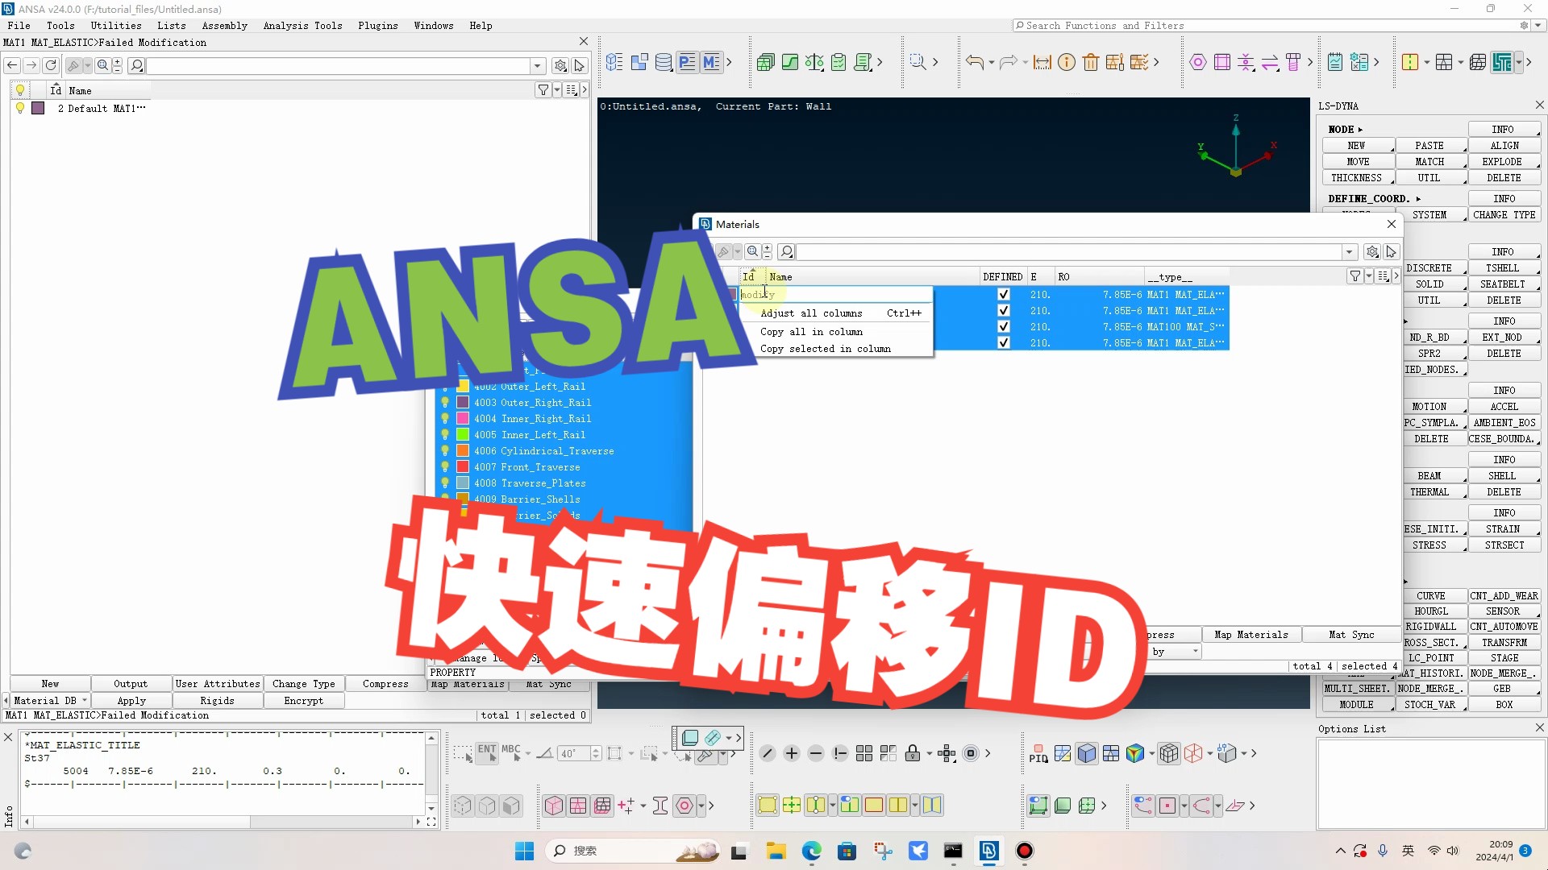Click the refresh icon in list panel
This screenshot has width=1548, height=870.
point(51,65)
